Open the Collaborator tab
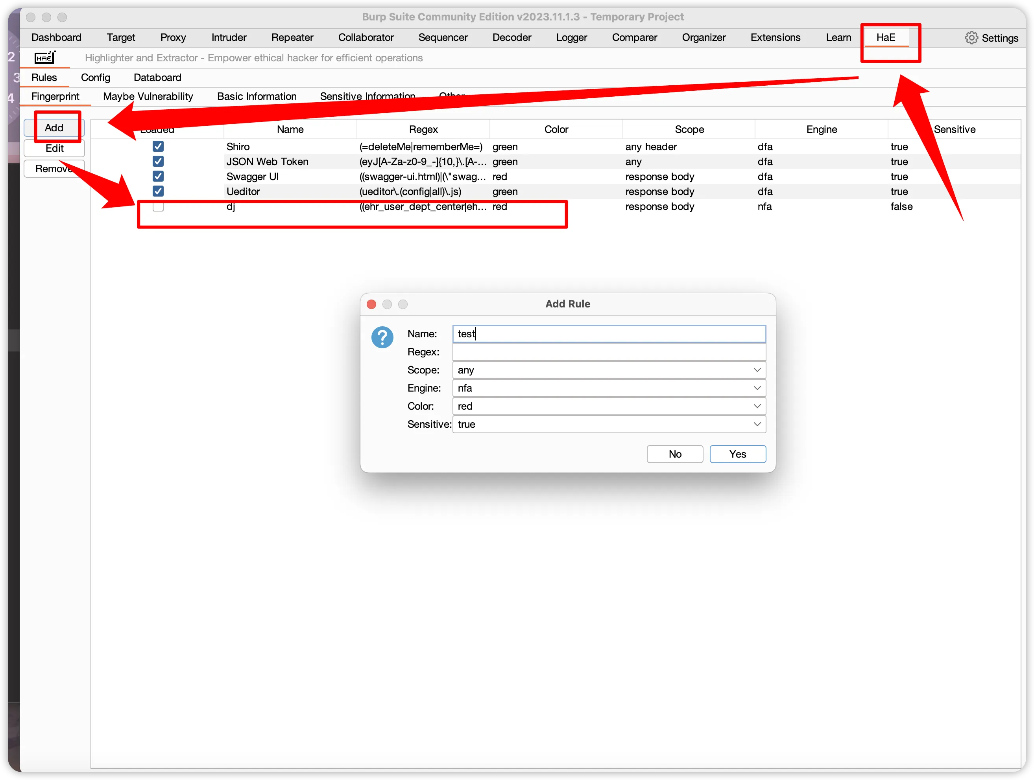This screenshot has height=780, width=1034. (x=366, y=37)
